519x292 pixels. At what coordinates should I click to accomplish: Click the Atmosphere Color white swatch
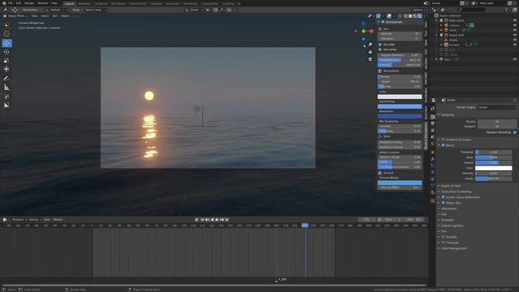point(400,97)
